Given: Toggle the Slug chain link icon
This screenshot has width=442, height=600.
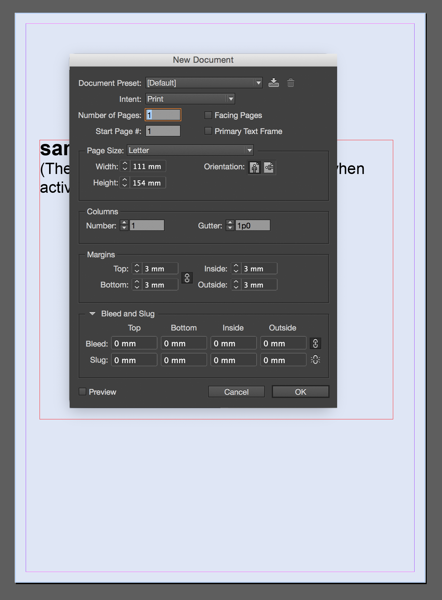Looking at the screenshot, I should coord(315,360).
